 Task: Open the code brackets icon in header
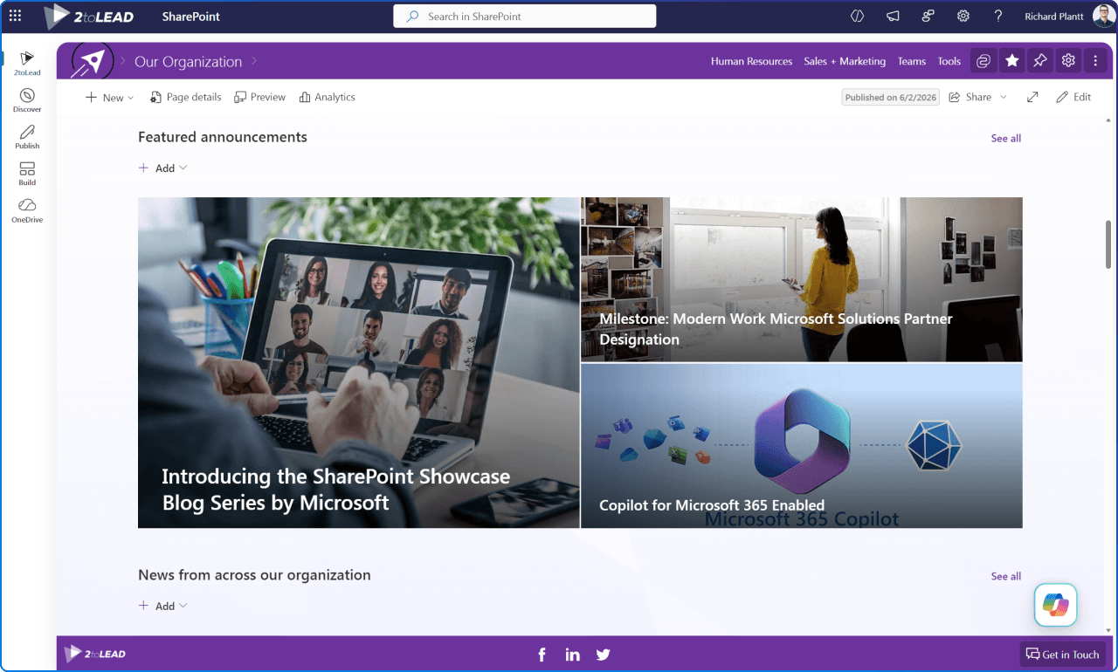[857, 16]
